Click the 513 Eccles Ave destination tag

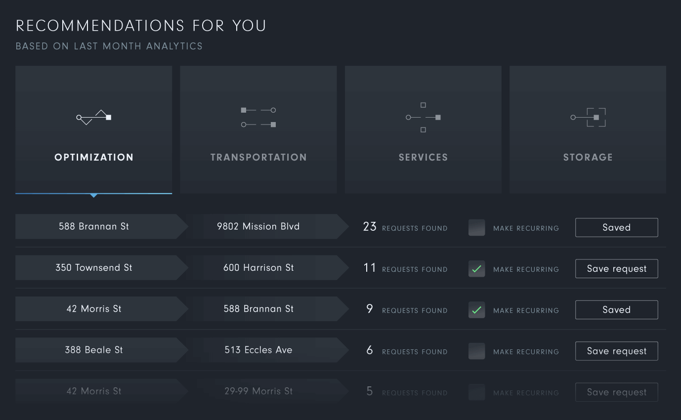pos(269,350)
